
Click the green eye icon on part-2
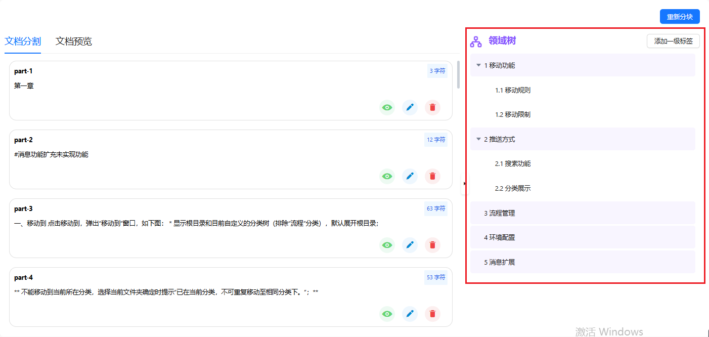387,176
